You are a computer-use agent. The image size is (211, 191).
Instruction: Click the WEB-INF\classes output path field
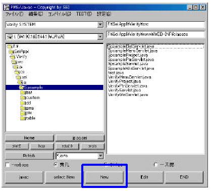(x=155, y=34)
